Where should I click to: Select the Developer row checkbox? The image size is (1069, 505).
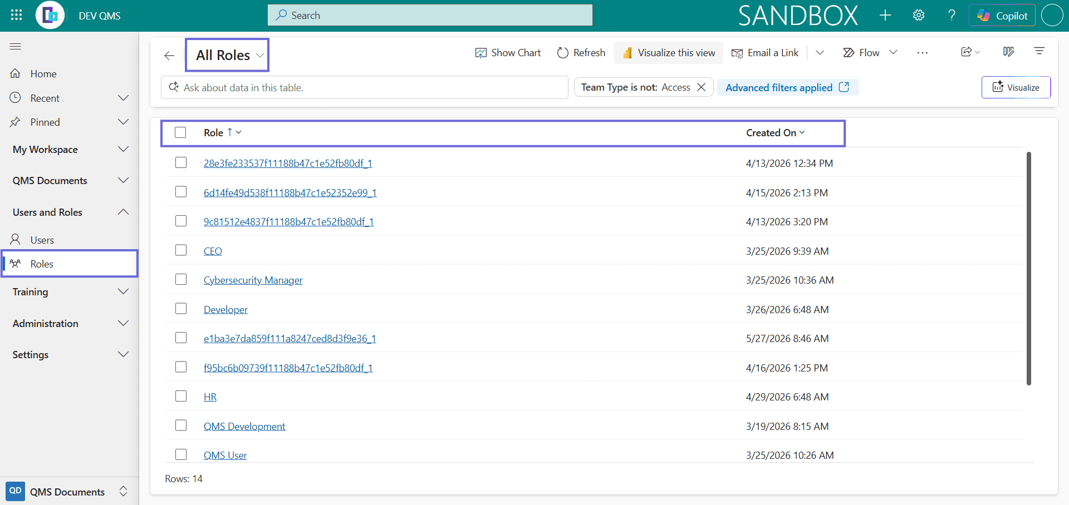pyautogui.click(x=181, y=309)
